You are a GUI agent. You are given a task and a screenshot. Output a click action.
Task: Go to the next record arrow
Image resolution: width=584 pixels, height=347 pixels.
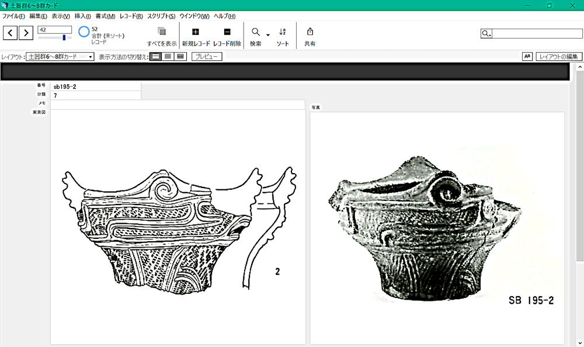pyautogui.click(x=26, y=33)
